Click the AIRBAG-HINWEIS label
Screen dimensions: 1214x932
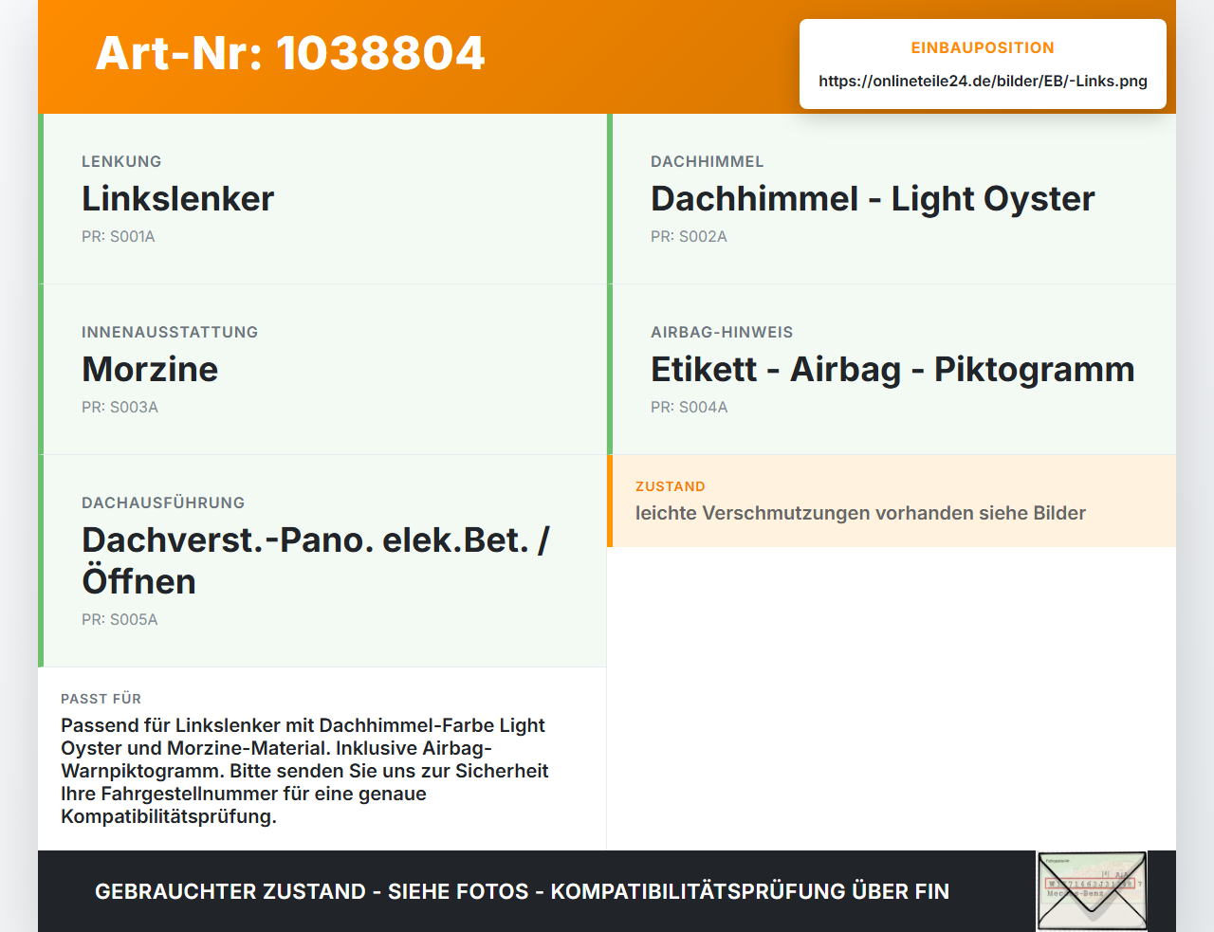click(722, 332)
